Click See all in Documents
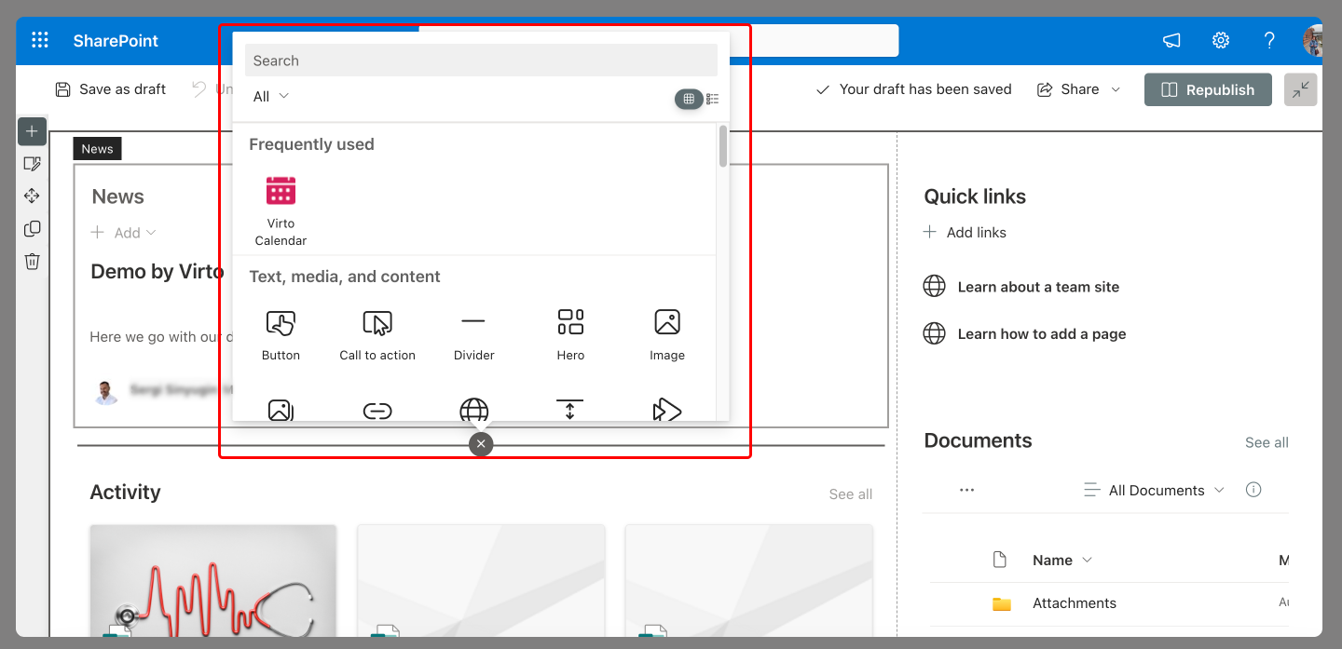The width and height of the screenshot is (1342, 649). pos(1267,442)
